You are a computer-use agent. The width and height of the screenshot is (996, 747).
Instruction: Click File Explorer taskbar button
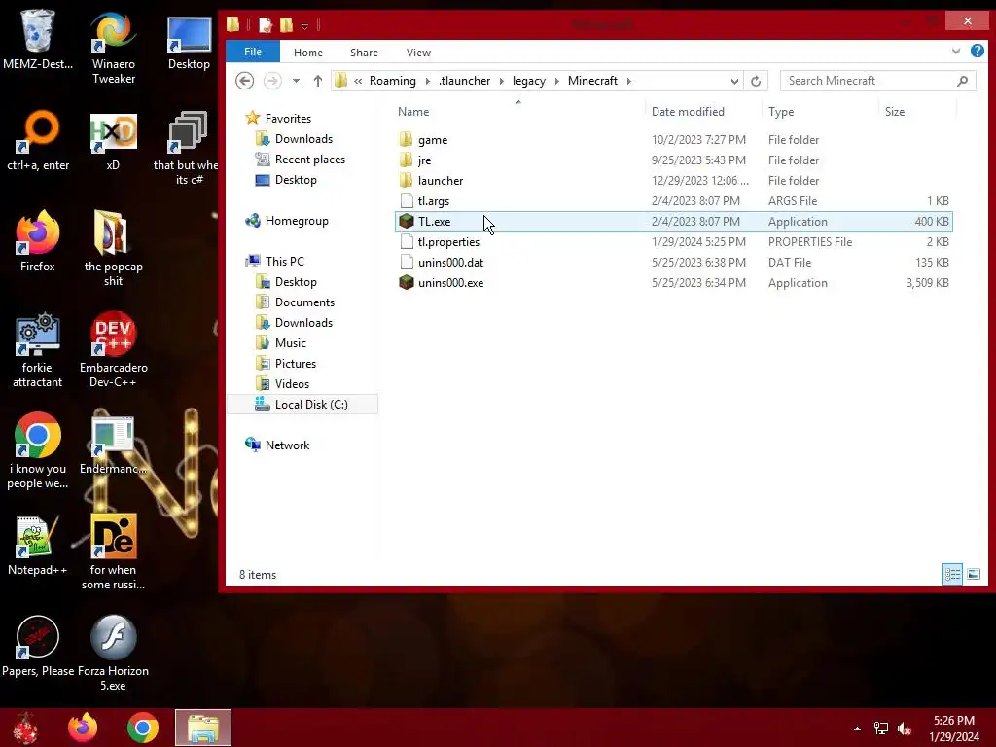point(203,728)
